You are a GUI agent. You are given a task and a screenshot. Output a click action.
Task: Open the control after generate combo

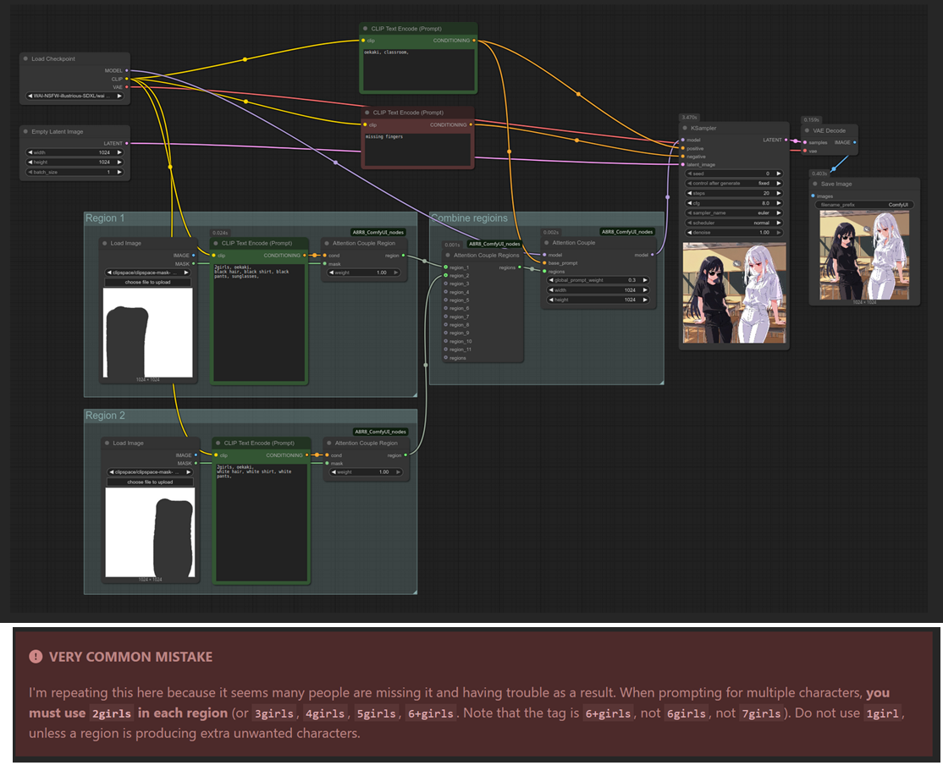pyautogui.click(x=734, y=184)
